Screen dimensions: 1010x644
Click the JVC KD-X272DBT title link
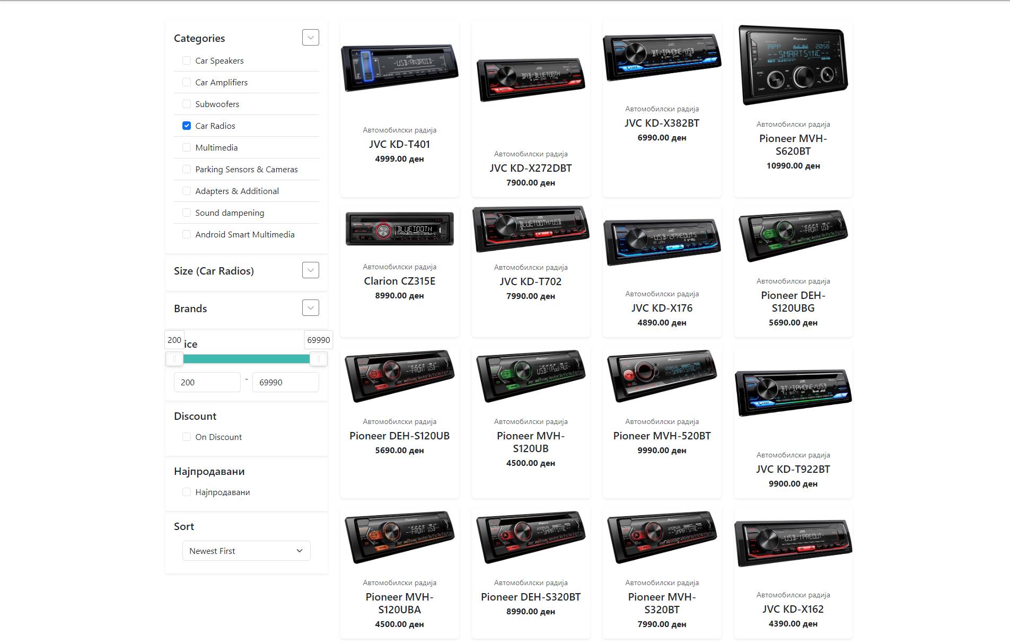(531, 168)
